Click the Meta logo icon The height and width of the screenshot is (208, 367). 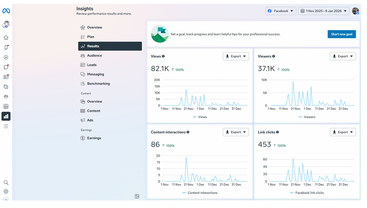pyautogui.click(x=6, y=11)
